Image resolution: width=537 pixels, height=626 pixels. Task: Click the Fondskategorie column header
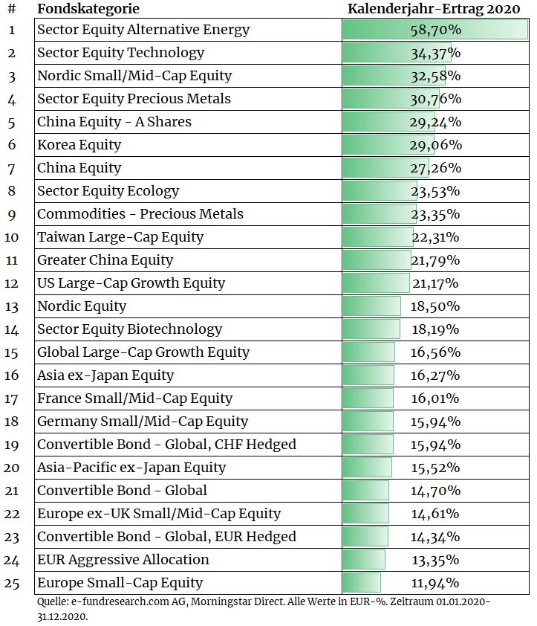[x=88, y=9]
